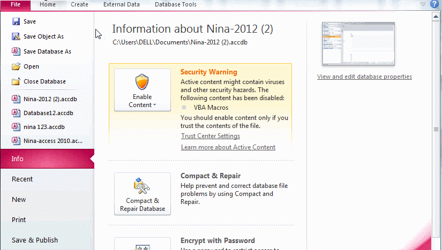This screenshot has height=250, width=442.
Task: Click the database preview thumbnail
Action: pos(358,44)
